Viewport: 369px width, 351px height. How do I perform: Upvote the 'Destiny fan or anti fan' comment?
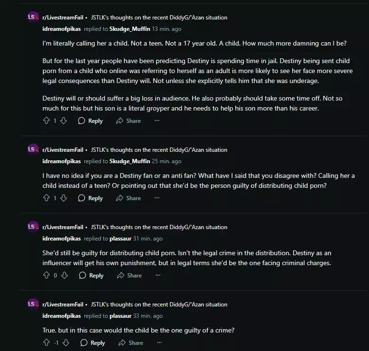(46, 198)
